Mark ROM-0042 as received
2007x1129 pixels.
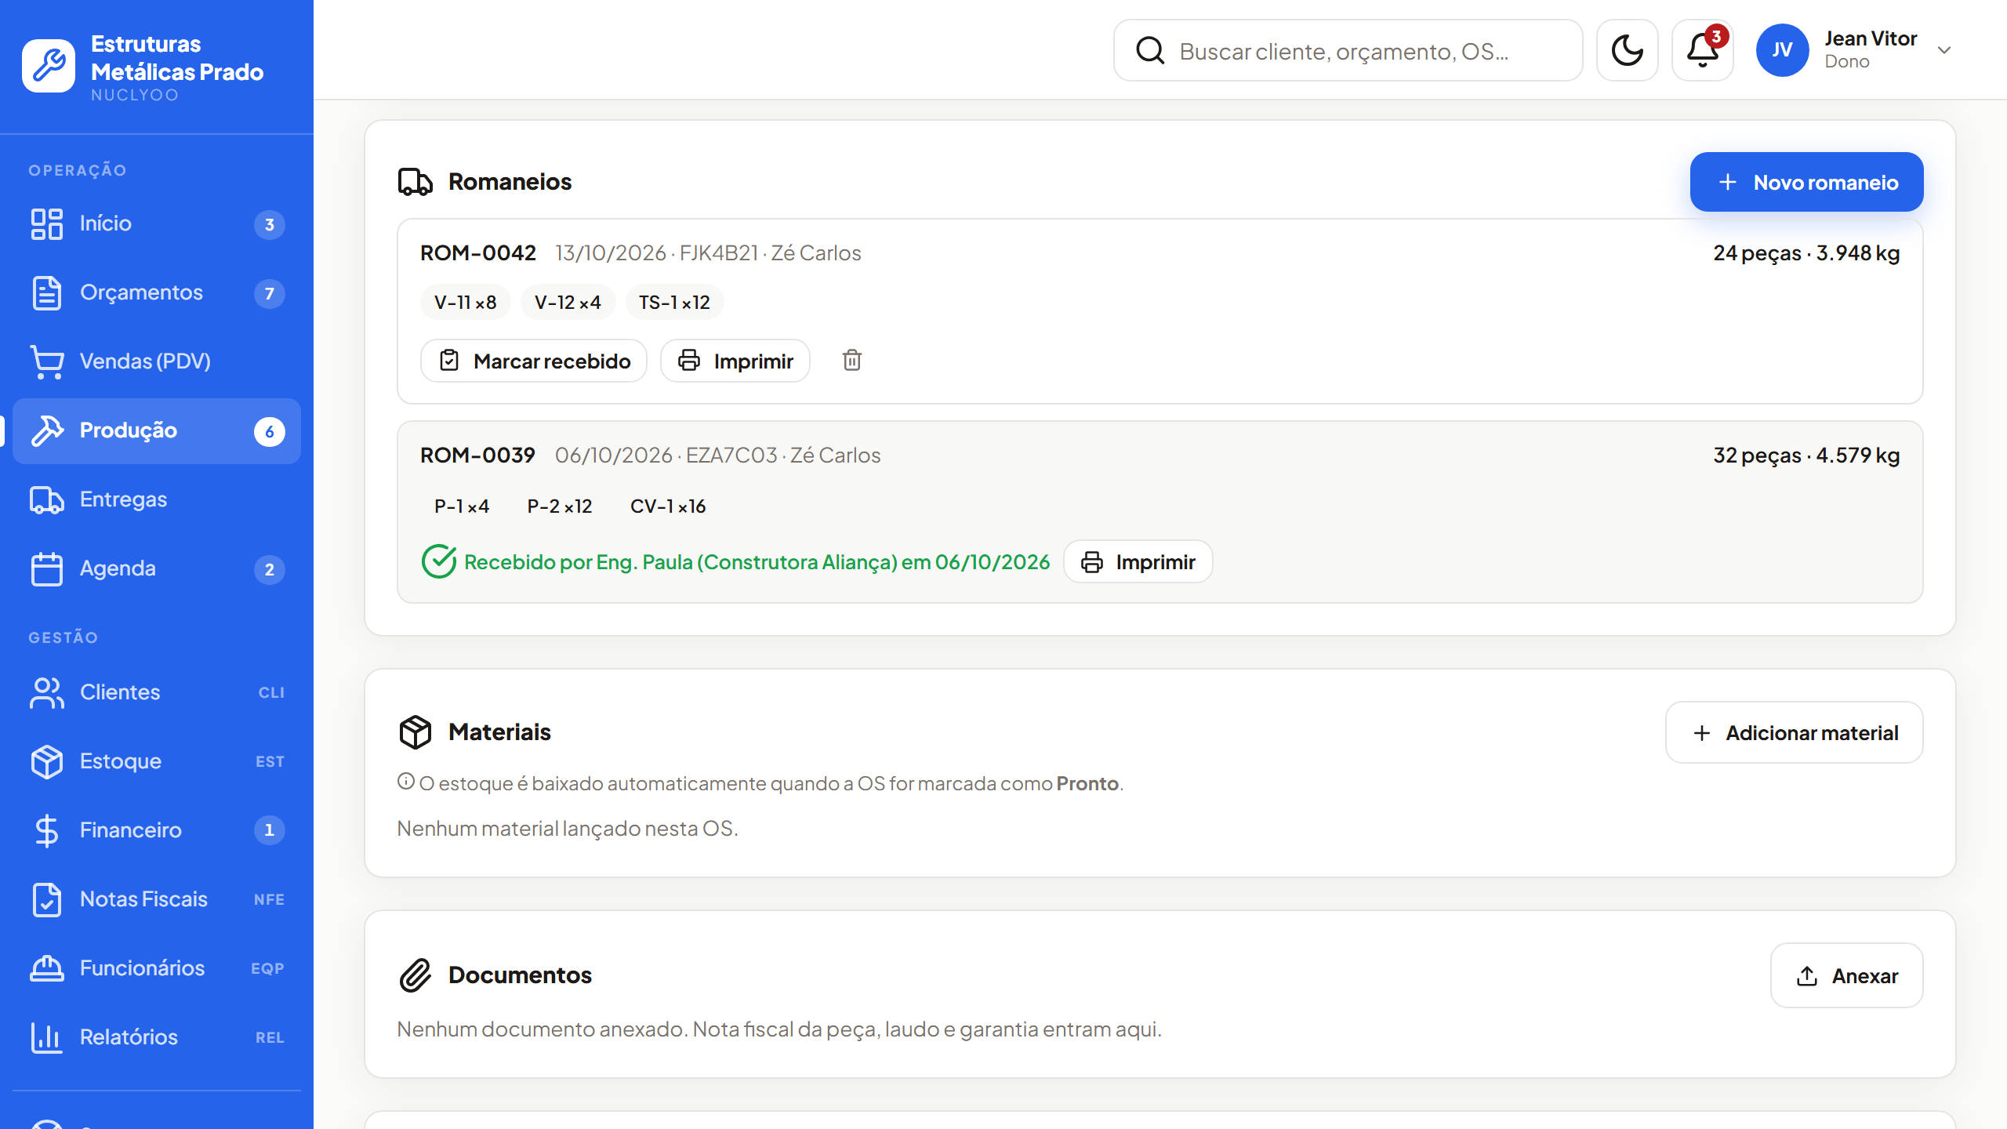(x=534, y=361)
